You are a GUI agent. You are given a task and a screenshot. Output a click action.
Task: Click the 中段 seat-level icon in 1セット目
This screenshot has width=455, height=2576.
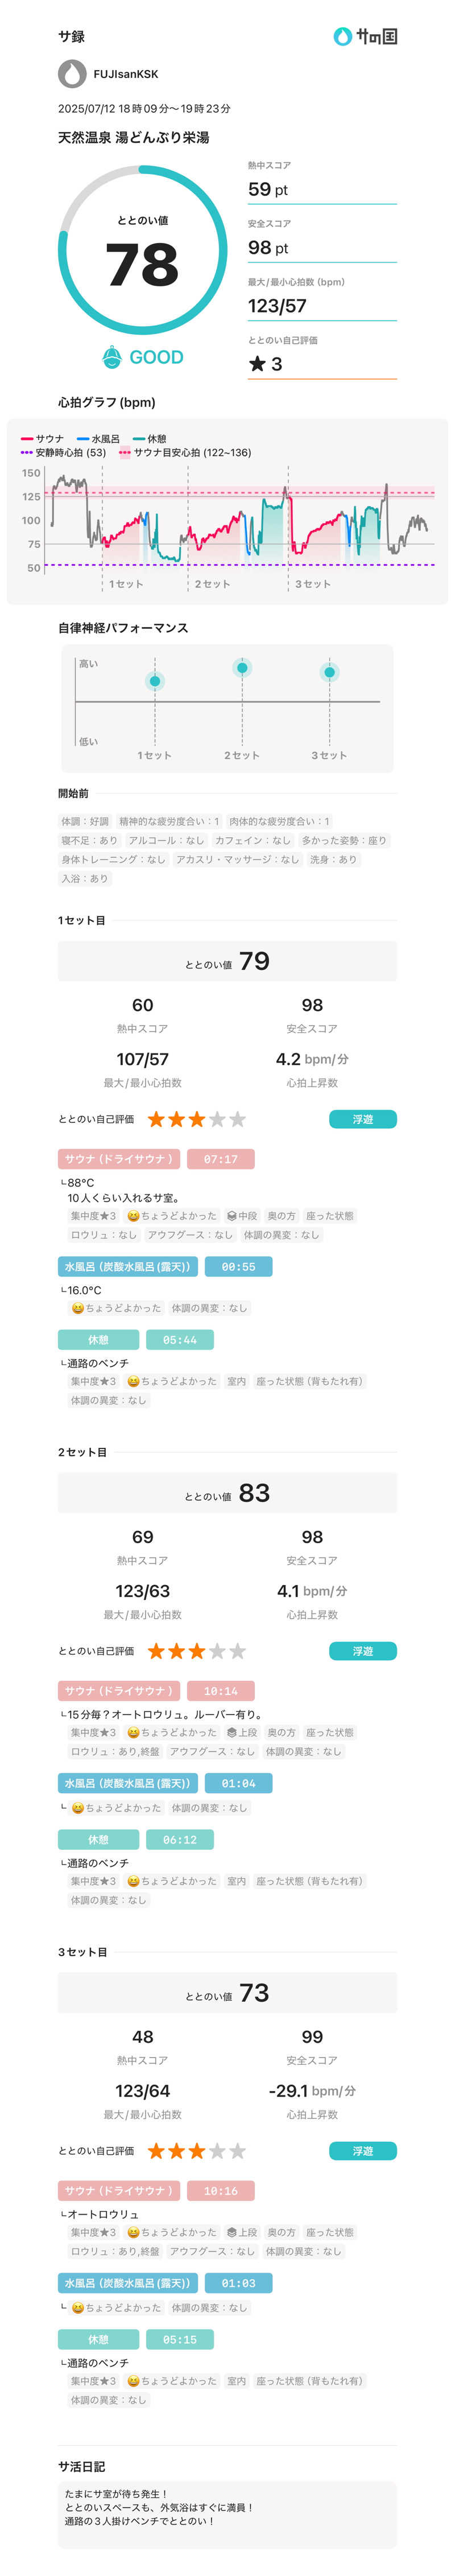click(232, 1216)
